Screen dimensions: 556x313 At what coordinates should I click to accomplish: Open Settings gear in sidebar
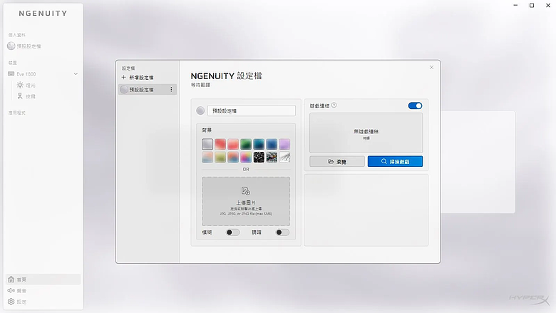tap(17, 302)
